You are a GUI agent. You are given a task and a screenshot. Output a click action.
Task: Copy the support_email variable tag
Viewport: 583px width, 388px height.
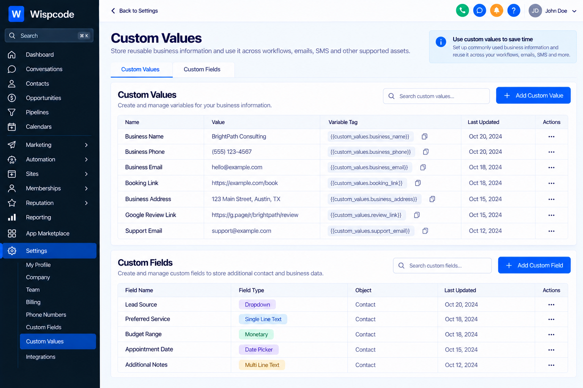tap(425, 231)
